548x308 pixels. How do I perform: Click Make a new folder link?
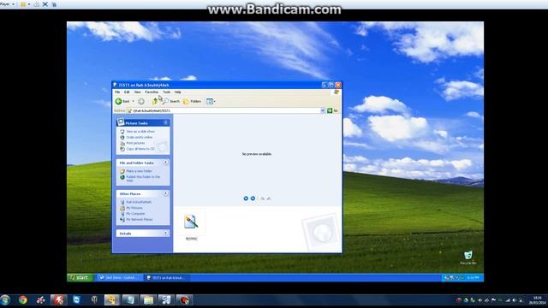(139, 171)
